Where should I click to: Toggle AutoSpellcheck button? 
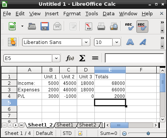click(142, 26)
